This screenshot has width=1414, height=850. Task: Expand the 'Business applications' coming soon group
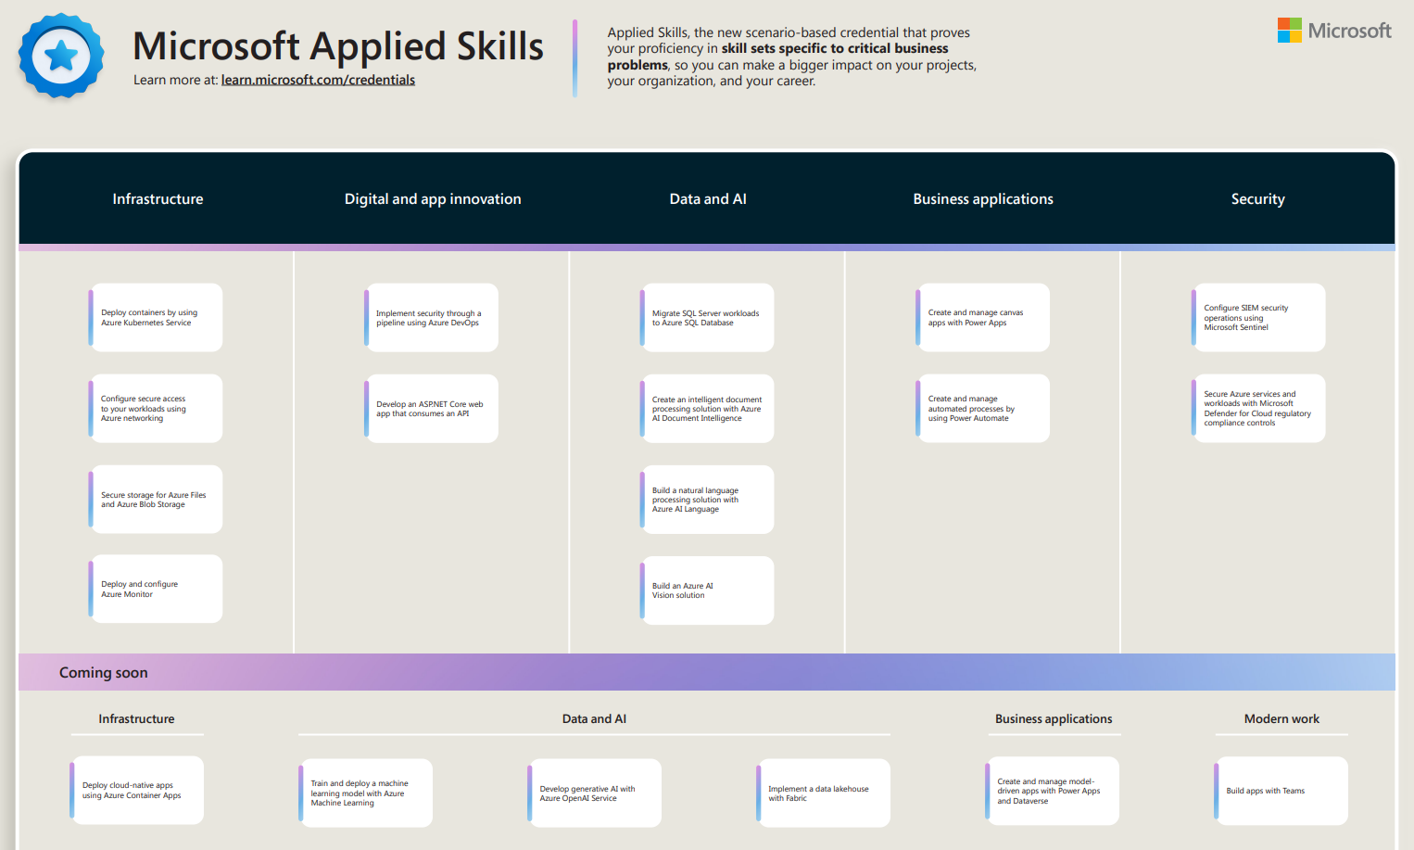(x=1054, y=718)
